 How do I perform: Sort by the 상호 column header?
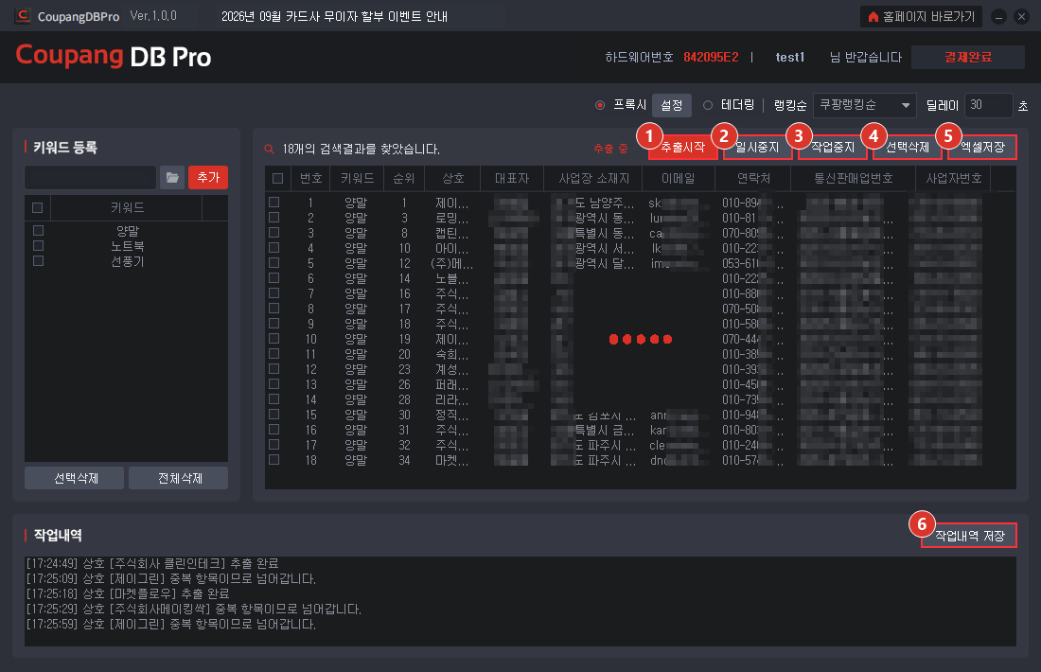(x=452, y=178)
